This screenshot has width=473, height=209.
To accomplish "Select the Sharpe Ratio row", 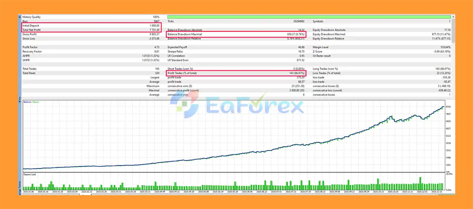I will point(236,52).
